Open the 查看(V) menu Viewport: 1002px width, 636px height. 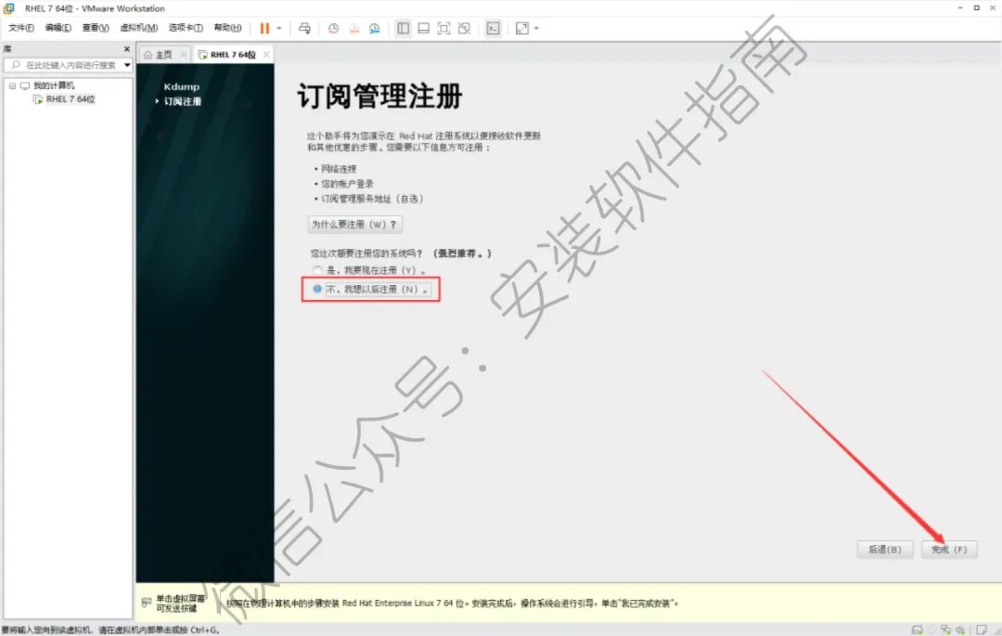96,28
